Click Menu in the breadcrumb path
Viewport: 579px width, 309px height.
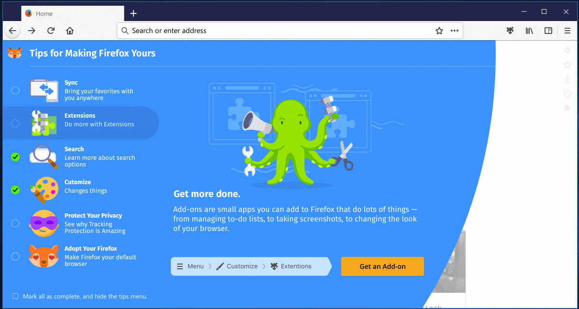click(x=190, y=266)
